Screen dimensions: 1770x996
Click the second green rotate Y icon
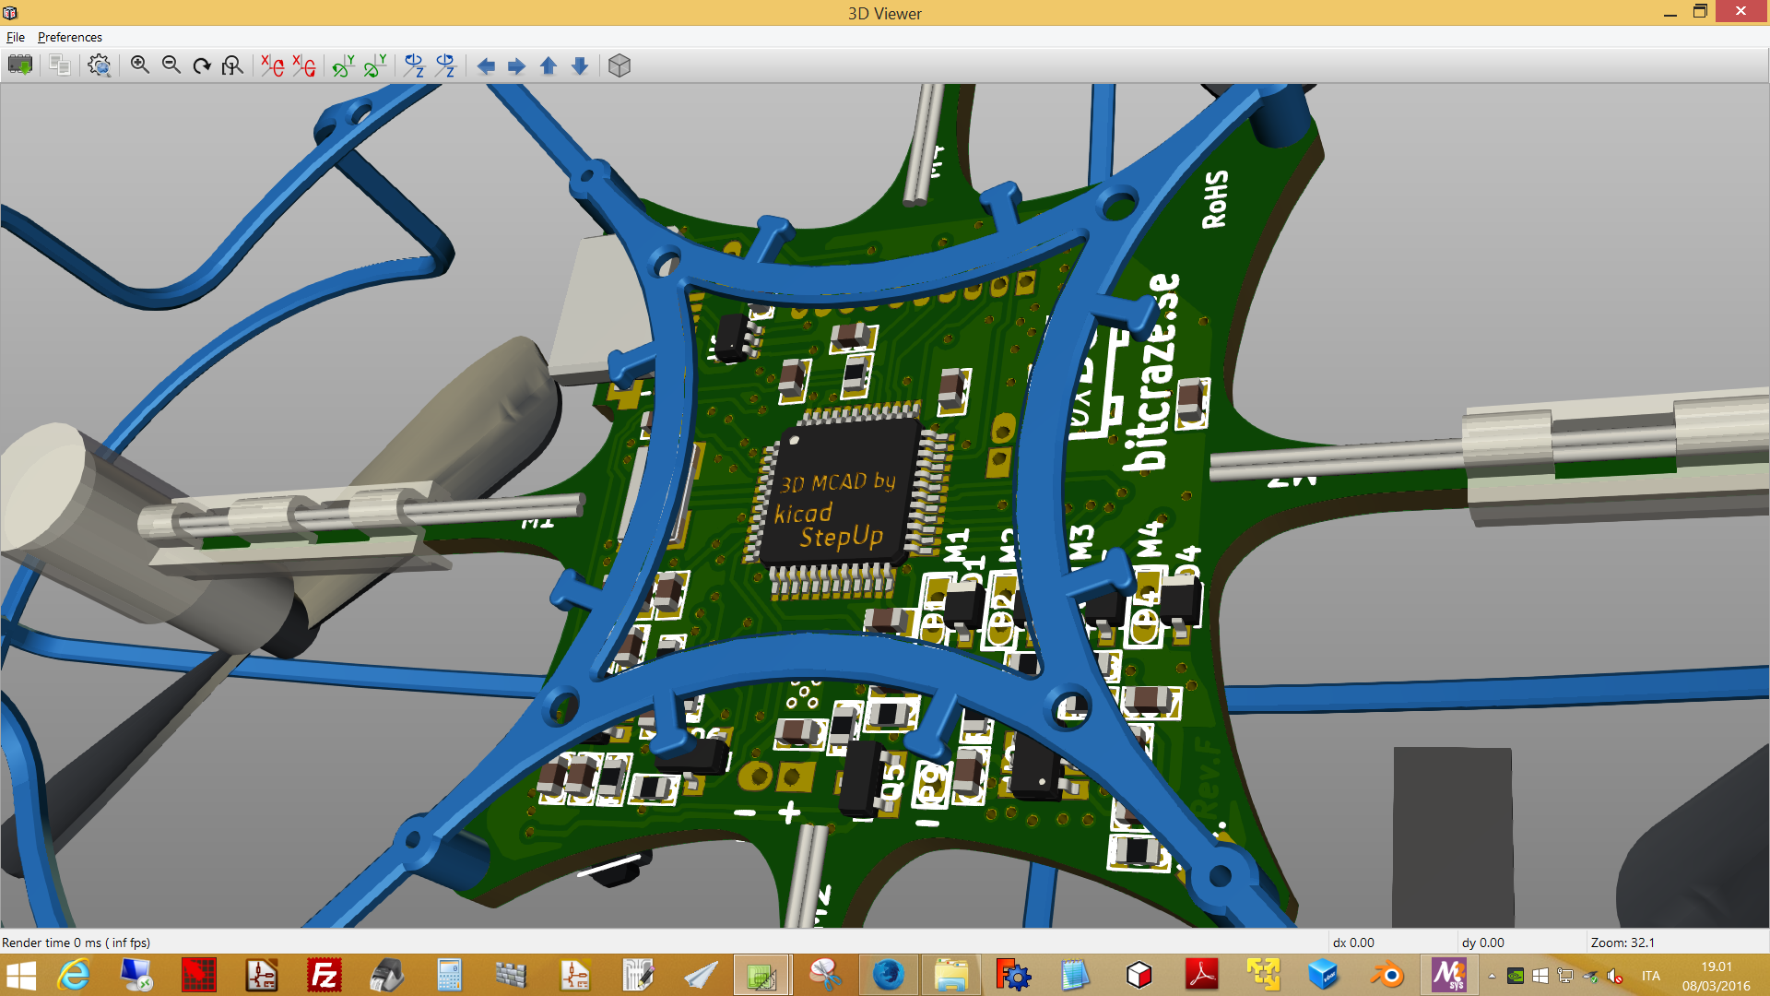[375, 65]
